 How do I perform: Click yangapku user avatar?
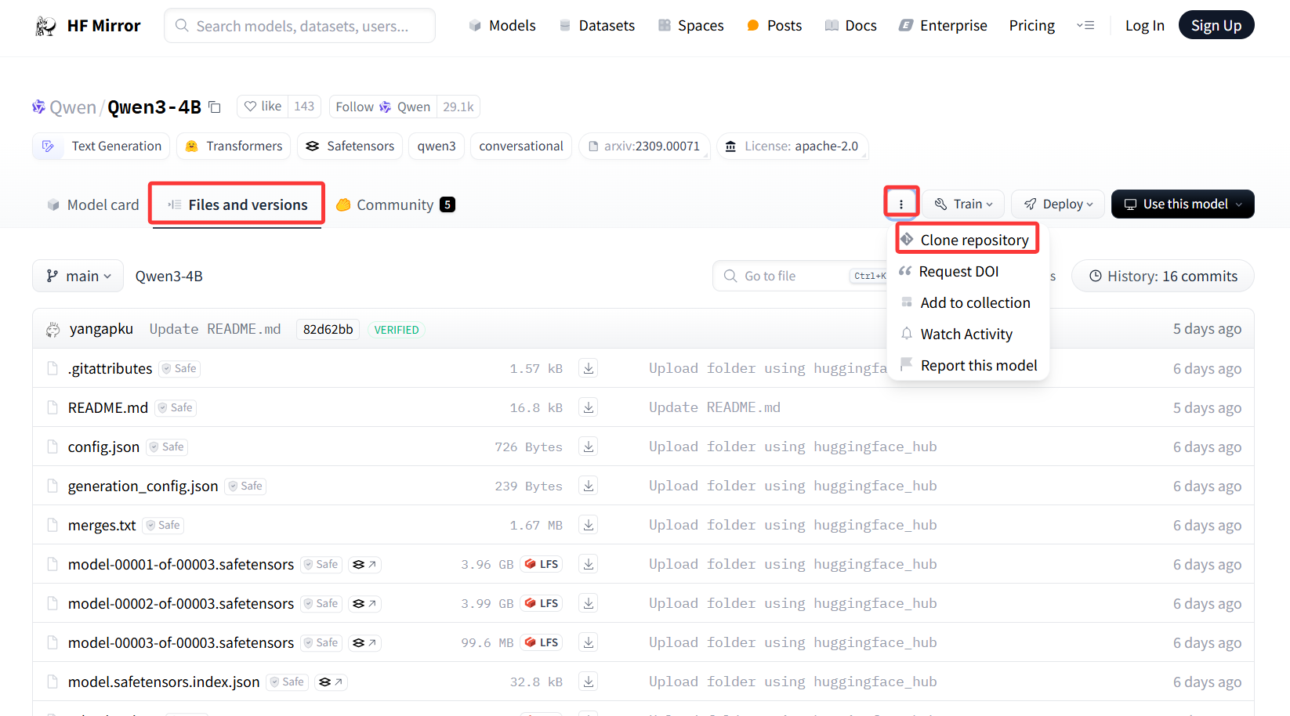tap(53, 329)
